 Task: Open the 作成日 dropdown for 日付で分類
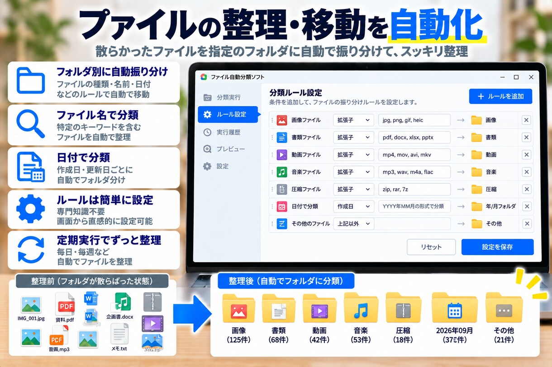pos(353,206)
